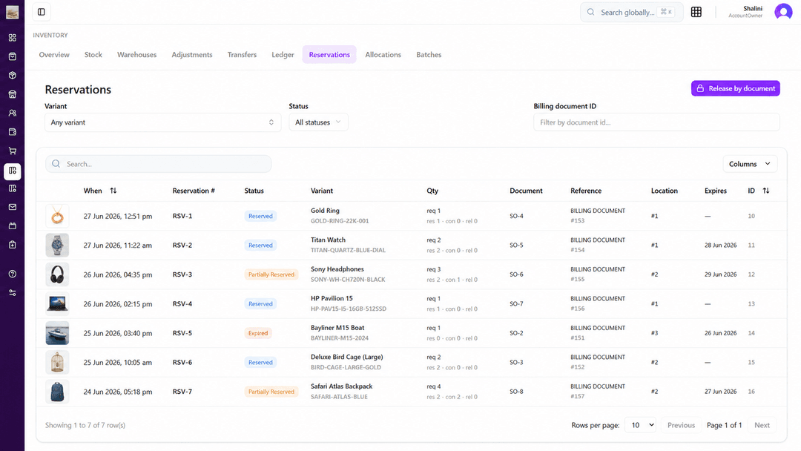Image resolution: width=801 pixels, height=451 pixels.
Task: Switch to the Adjustments tab
Action: 191,55
